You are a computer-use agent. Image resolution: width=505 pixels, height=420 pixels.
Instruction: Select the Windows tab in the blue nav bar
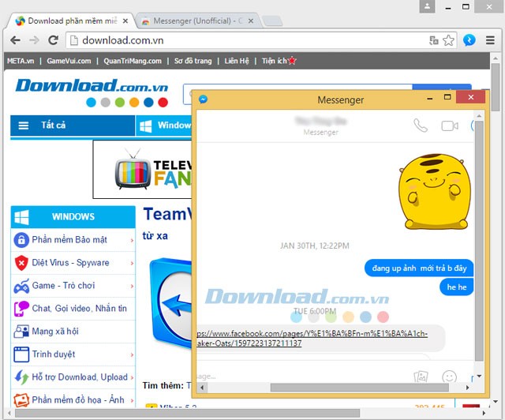(x=164, y=125)
